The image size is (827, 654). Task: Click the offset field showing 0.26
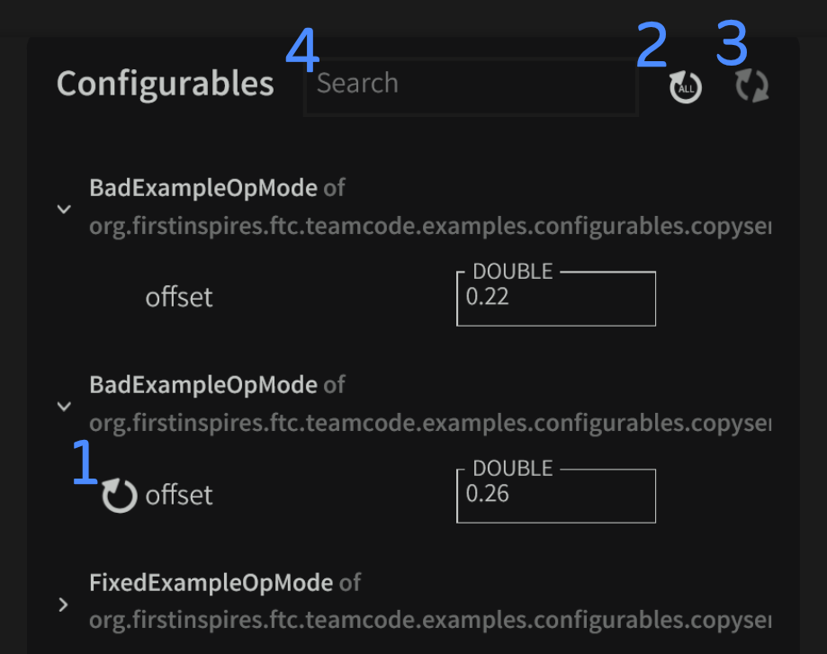(x=555, y=497)
